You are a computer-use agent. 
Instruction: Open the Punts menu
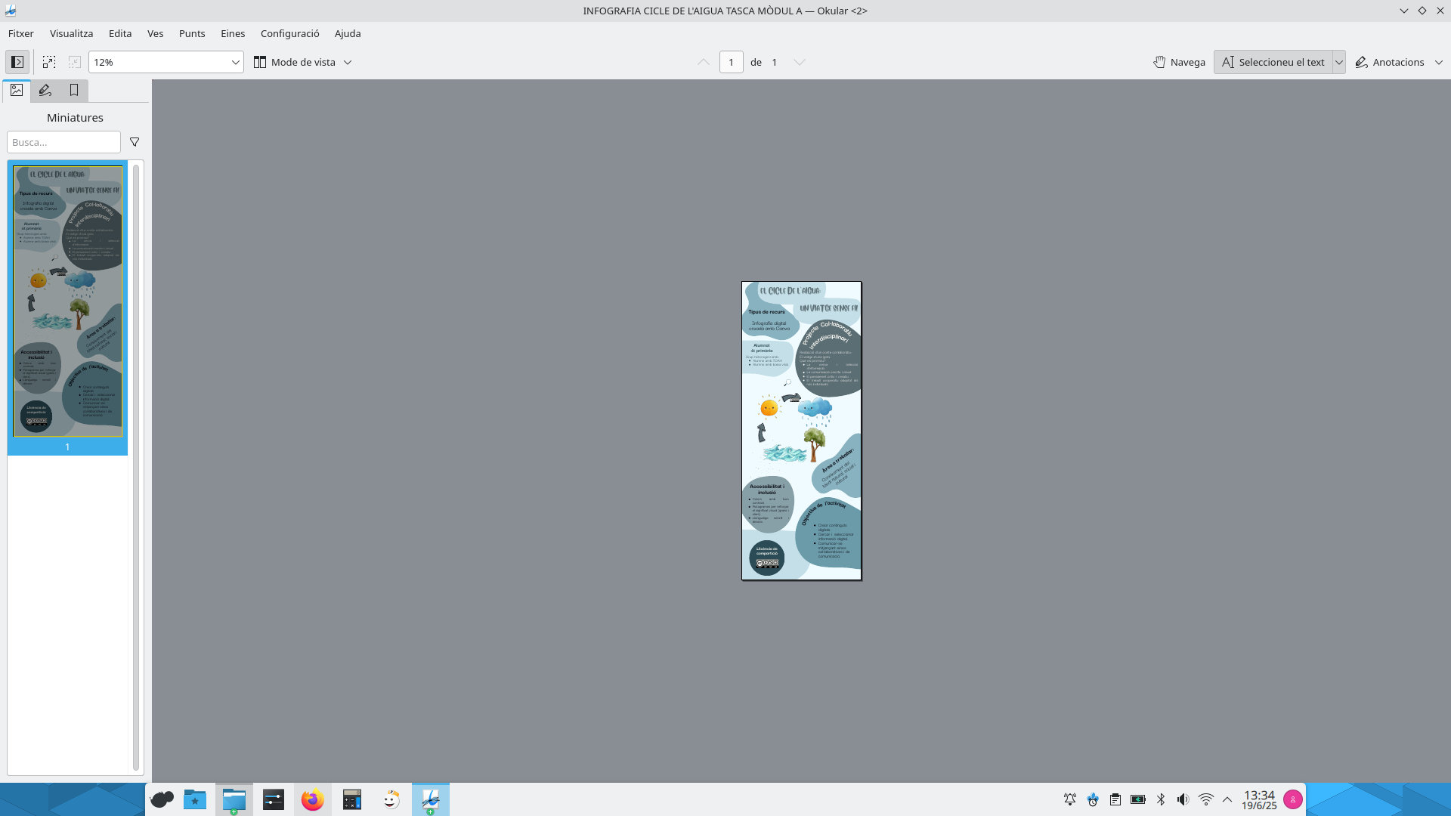point(192,33)
